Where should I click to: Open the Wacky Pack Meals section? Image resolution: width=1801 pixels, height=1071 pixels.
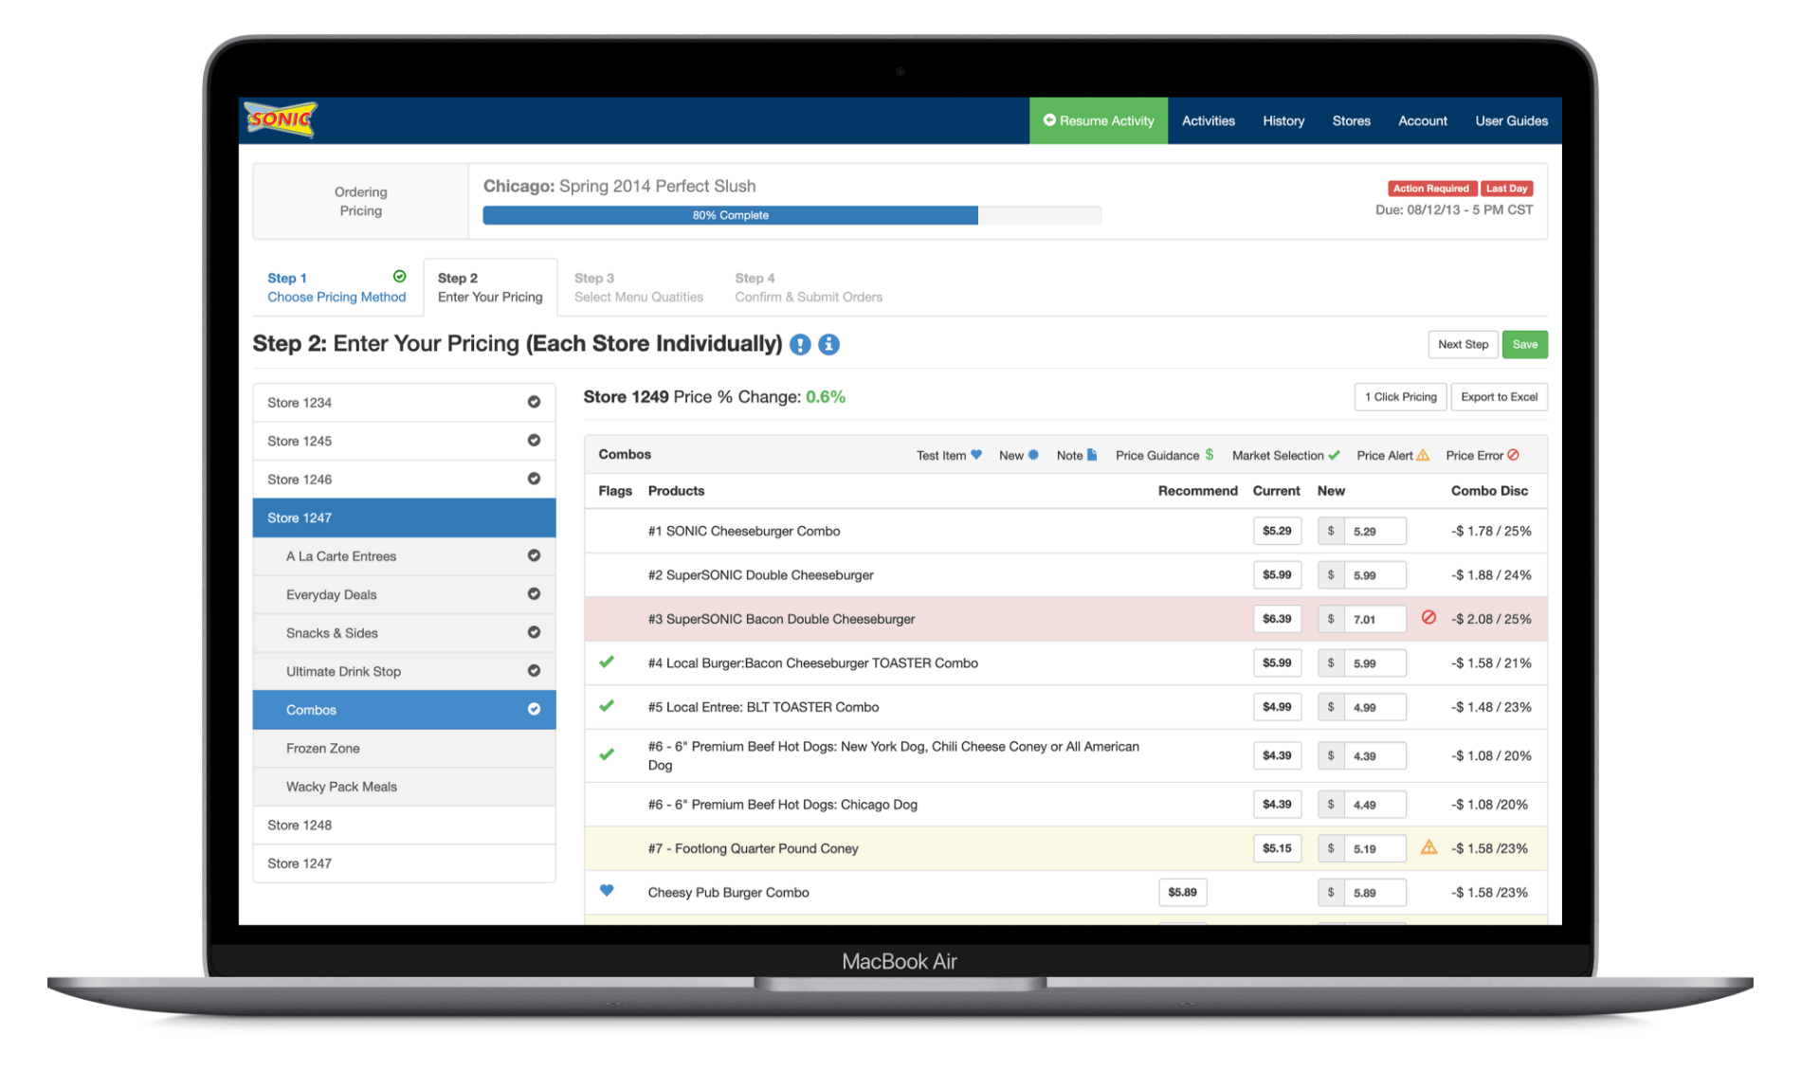(342, 786)
